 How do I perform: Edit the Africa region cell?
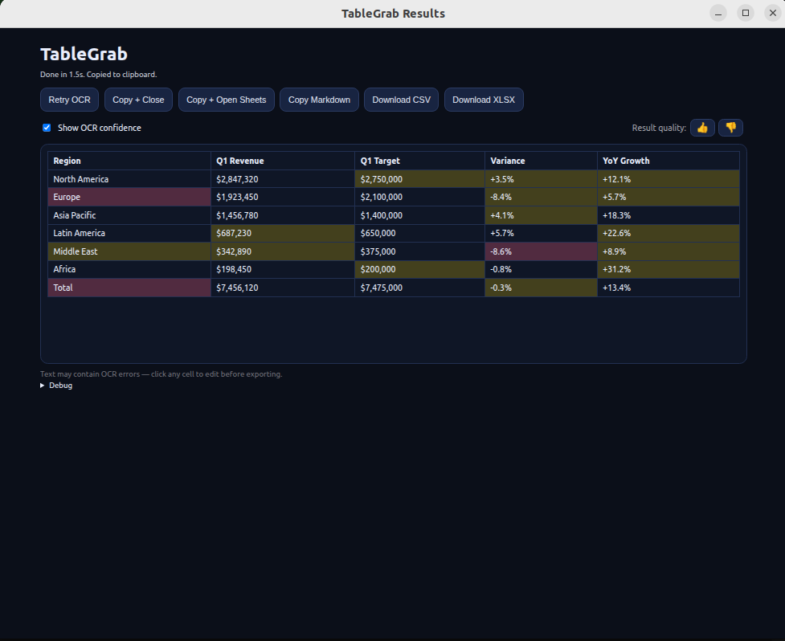coord(129,269)
